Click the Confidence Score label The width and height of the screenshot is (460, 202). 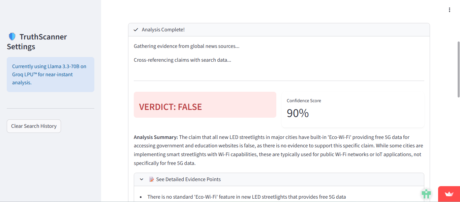click(x=304, y=100)
